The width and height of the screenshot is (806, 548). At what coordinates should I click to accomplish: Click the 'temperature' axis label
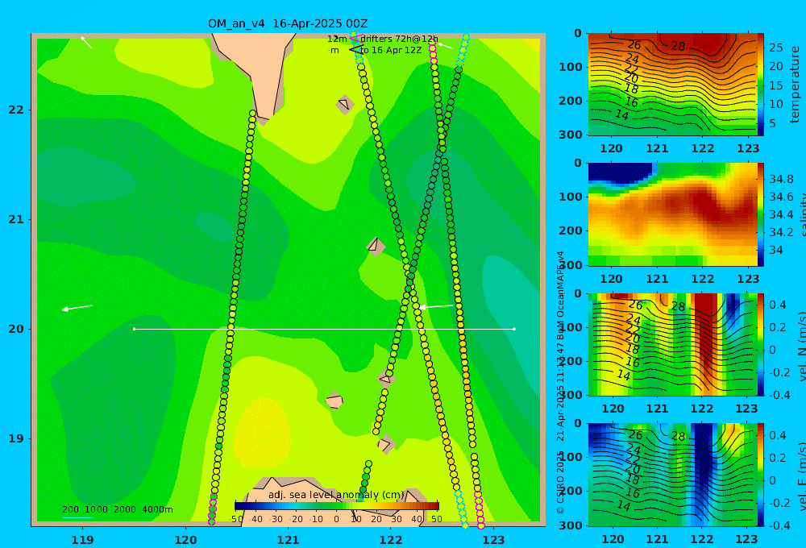click(796, 85)
